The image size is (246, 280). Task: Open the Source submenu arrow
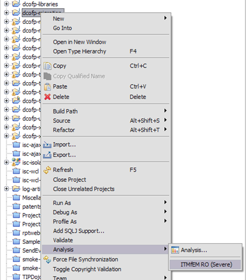pos(165,120)
